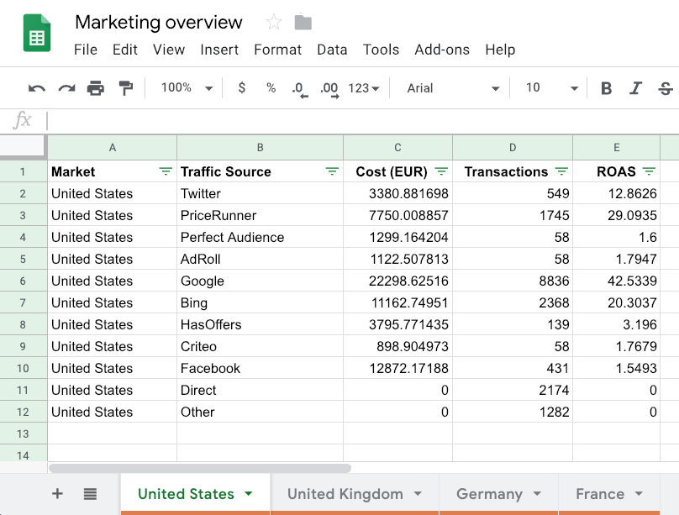Open the Edit menu

[x=124, y=50]
